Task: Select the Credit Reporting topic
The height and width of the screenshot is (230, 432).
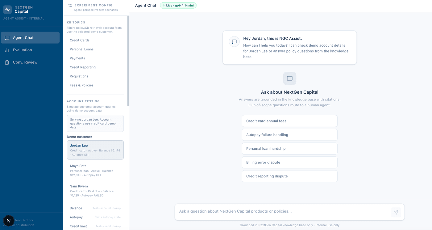Action: point(95,67)
